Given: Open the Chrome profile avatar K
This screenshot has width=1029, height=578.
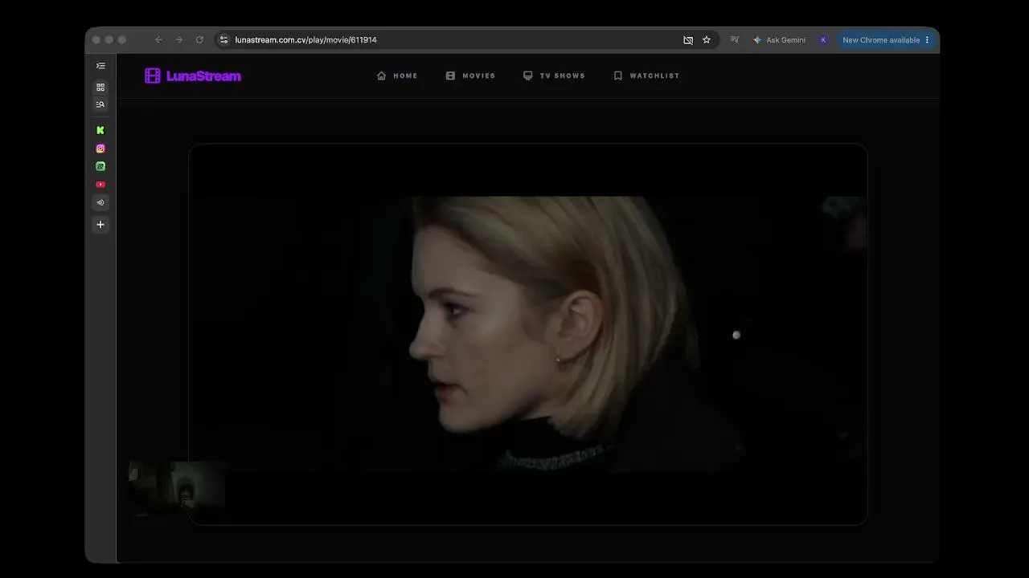Looking at the screenshot, I should [823, 40].
